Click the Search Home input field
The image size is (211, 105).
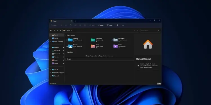pos(150,31)
